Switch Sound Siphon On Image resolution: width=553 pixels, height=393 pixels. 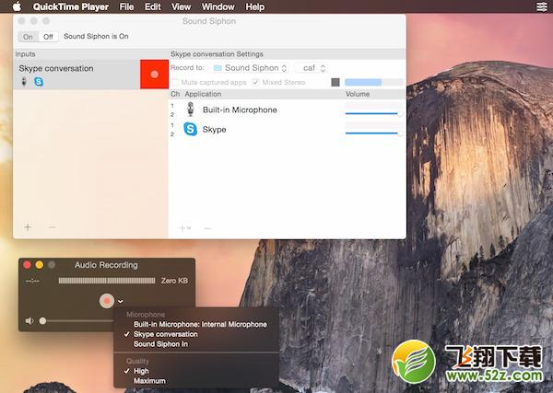29,37
